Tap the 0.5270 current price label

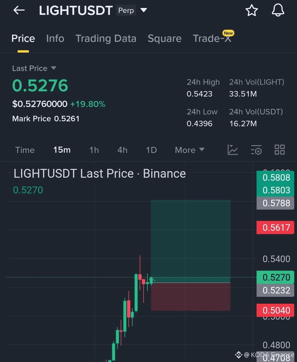275,277
